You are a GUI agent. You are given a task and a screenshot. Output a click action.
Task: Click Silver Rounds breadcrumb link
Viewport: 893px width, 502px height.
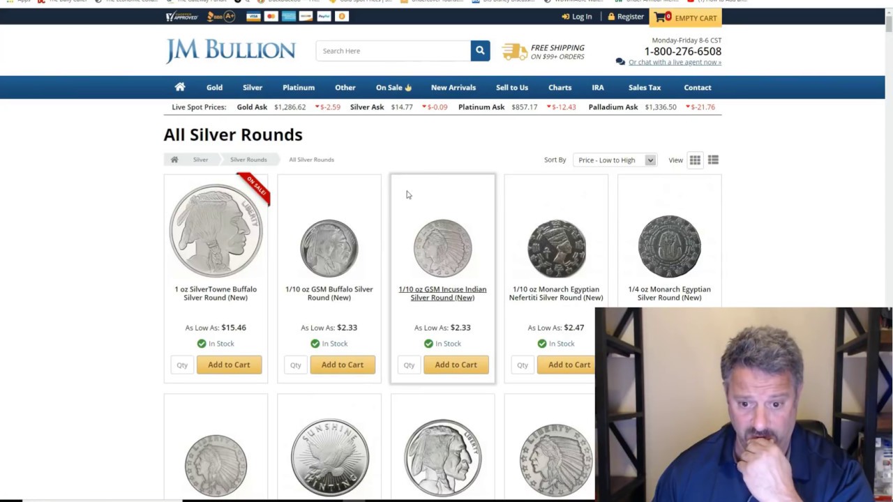point(248,160)
